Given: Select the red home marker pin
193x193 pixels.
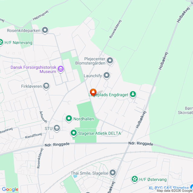Looking at the screenshot, I should [93, 92].
